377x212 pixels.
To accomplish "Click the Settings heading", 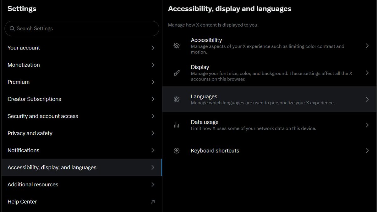I will [22, 9].
